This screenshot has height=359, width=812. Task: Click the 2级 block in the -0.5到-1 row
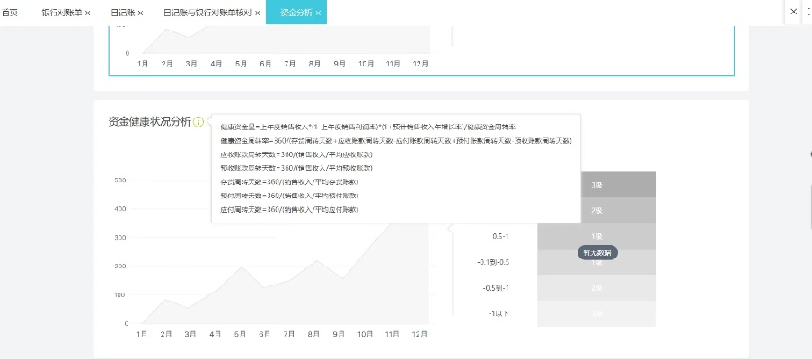tap(596, 287)
